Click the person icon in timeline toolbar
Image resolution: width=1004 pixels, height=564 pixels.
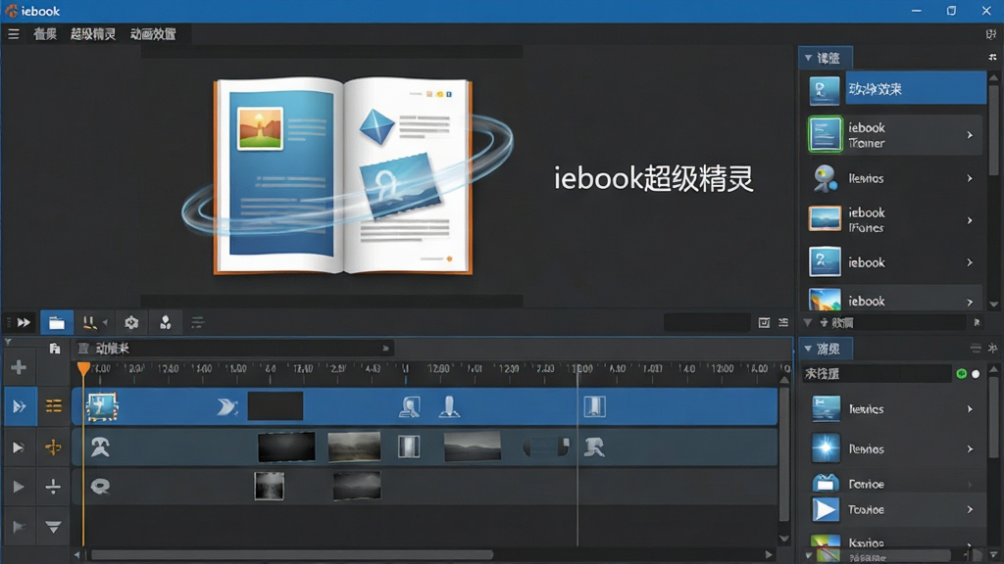coord(165,323)
